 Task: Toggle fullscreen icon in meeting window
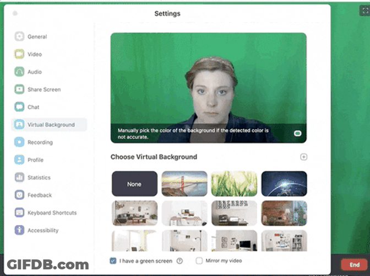(364, 10)
